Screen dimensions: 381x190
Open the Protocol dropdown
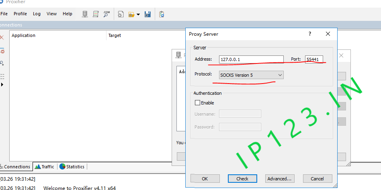coord(251,75)
